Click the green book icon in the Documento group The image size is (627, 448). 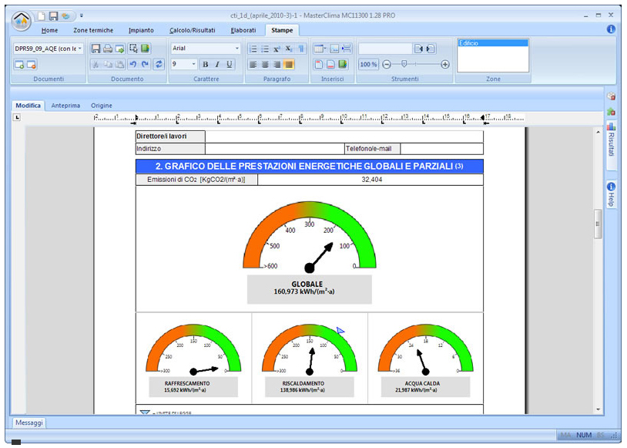(145, 49)
